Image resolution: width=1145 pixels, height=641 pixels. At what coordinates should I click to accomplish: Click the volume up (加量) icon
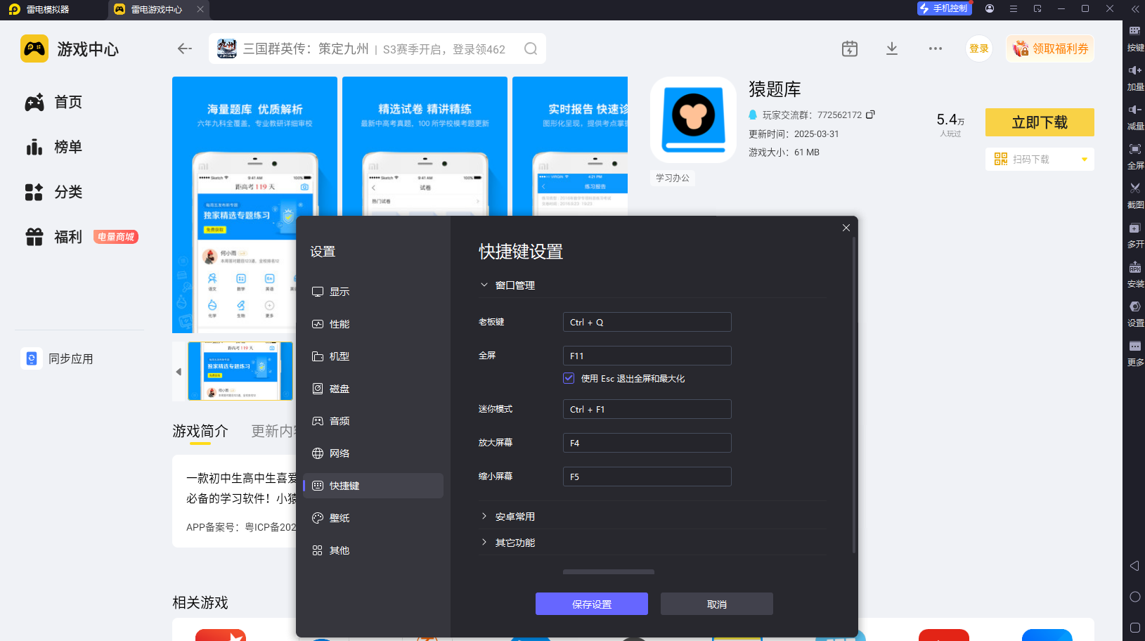coord(1135,70)
